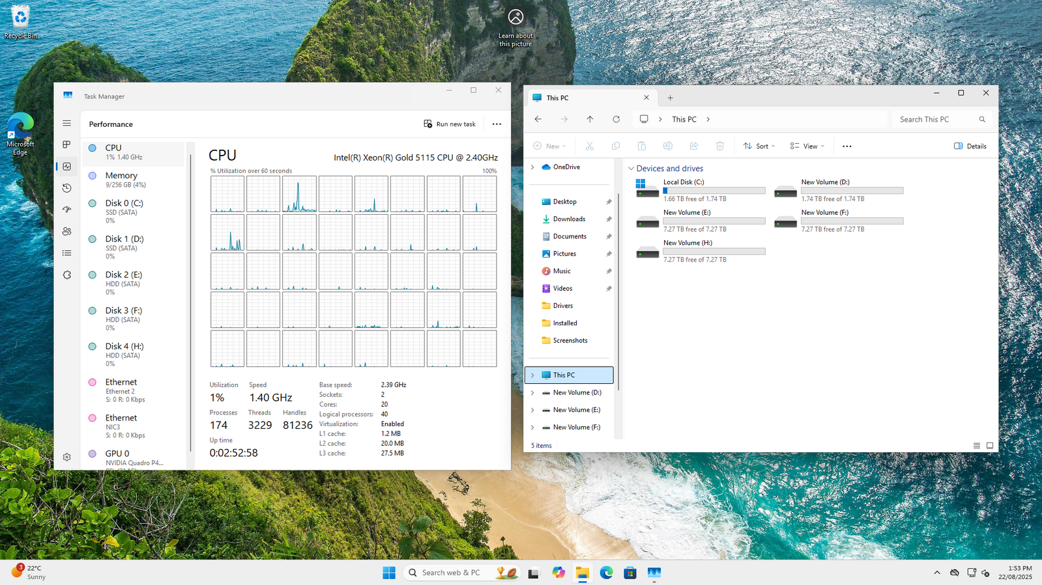Select New Volume (E:) drive tile
1042x585 pixels.
click(x=701, y=221)
